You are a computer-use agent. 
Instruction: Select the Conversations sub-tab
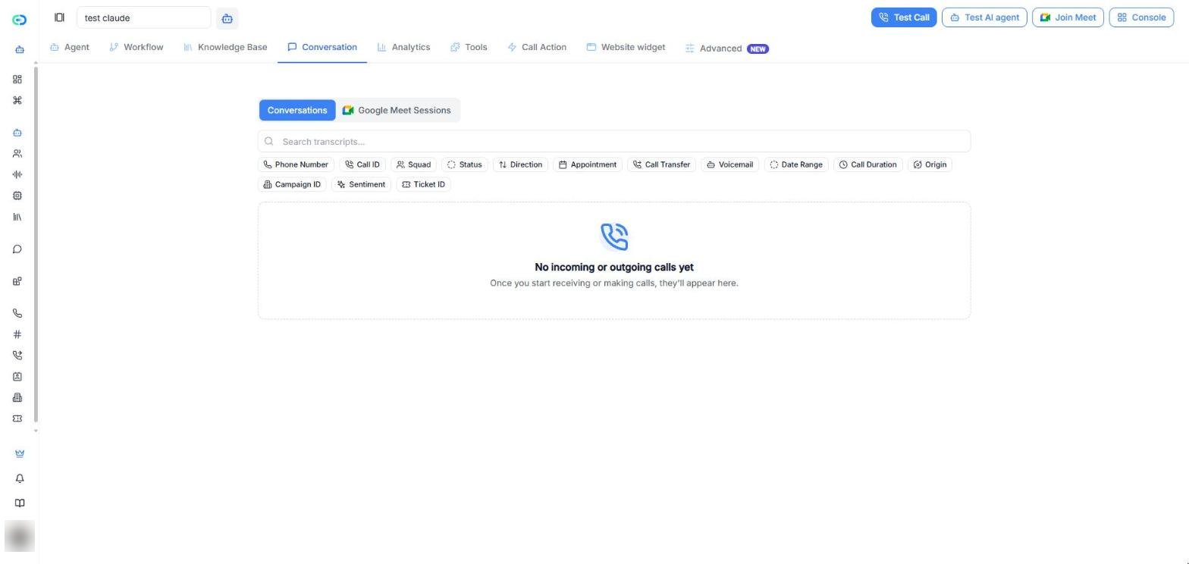coord(297,110)
